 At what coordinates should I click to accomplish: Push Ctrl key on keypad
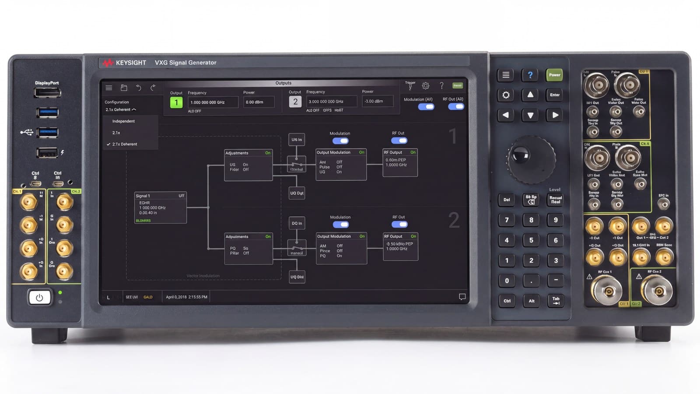click(507, 301)
